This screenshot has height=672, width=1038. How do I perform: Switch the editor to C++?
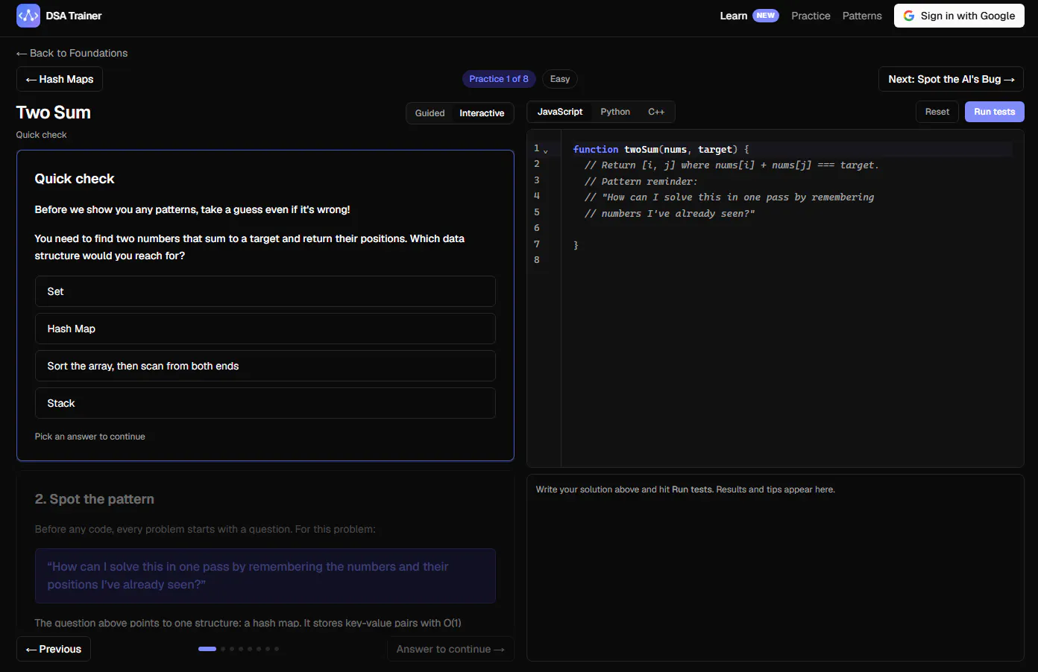pos(656,112)
